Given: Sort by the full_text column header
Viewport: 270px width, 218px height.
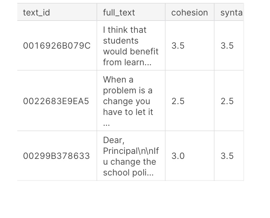Looking at the screenshot, I should (x=119, y=13).
